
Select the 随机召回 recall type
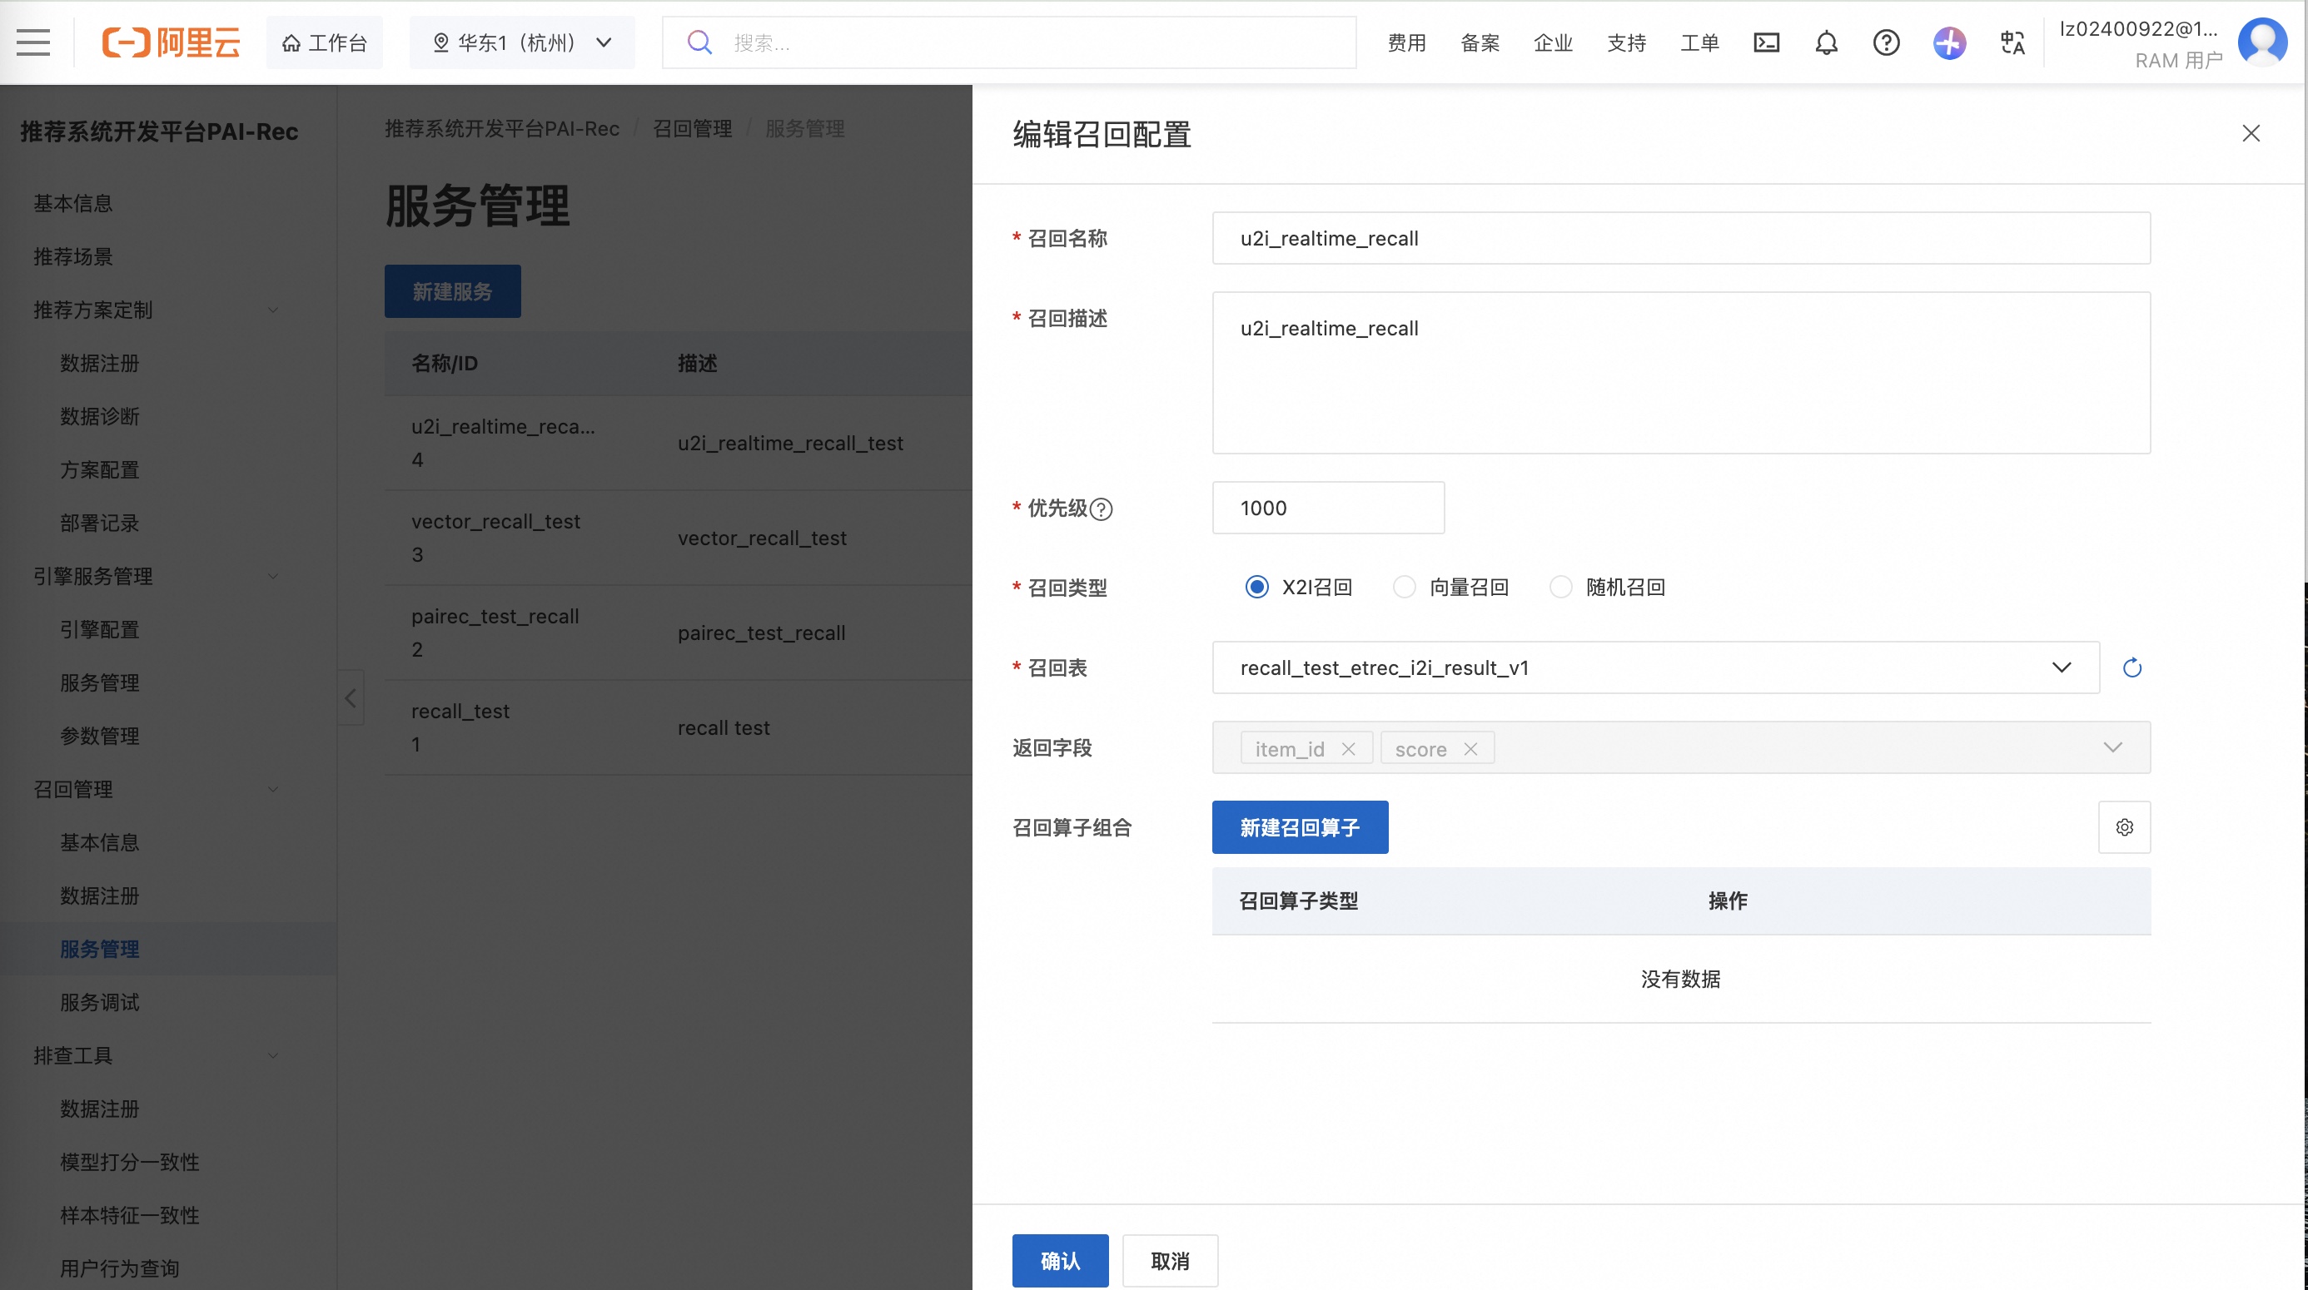[x=1561, y=587]
